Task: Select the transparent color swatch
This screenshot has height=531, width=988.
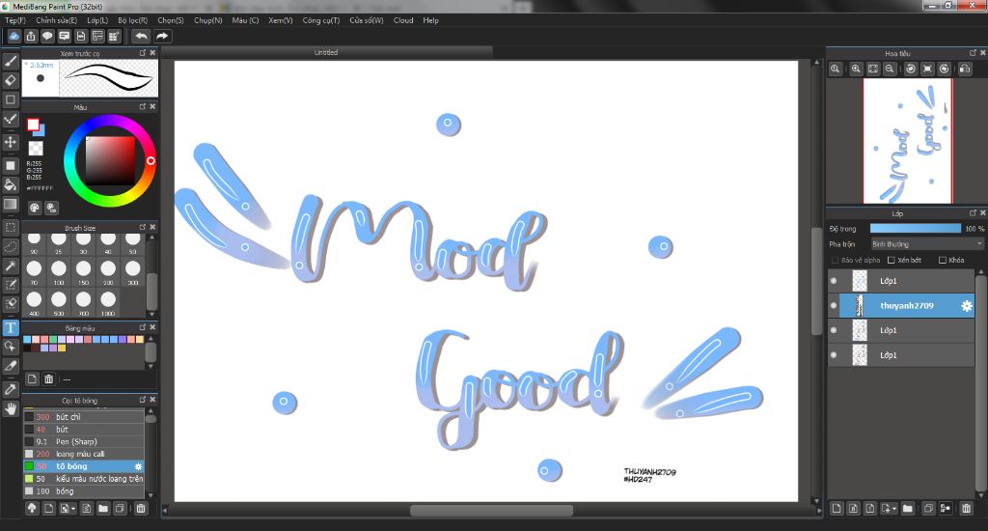Action: (36, 149)
